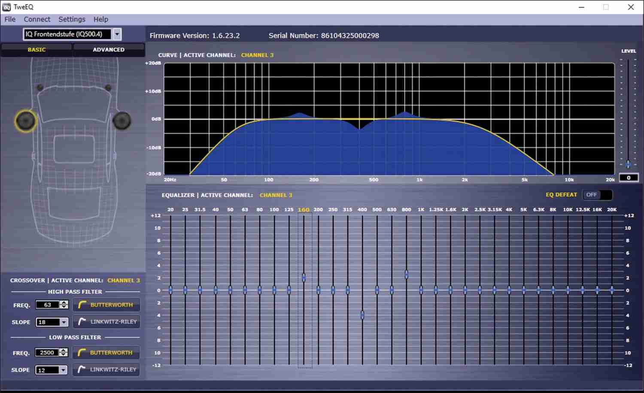Click the Serial Number text
Image resolution: width=644 pixels, height=393 pixels.
(x=324, y=36)
